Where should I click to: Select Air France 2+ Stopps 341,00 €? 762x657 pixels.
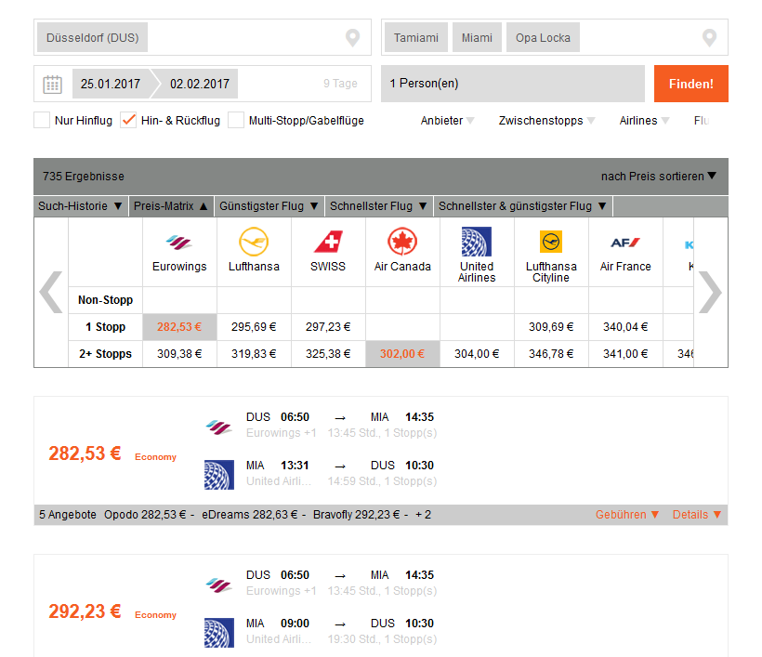tap(625, 354)
